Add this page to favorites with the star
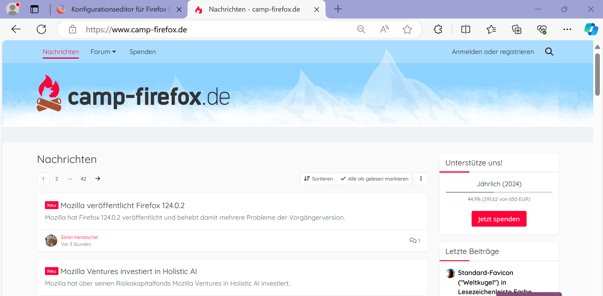Image resolution: width=603 pixels, height=296 pixels. coord(407,30)
